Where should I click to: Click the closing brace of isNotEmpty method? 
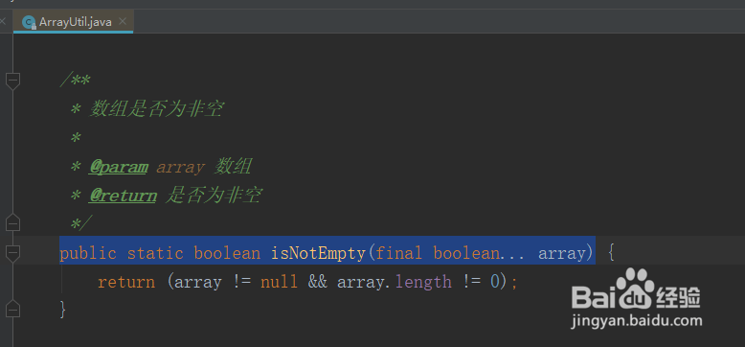point(62,310)
